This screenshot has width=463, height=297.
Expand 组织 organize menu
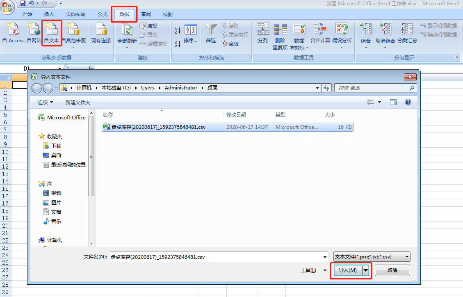(45, 102)
